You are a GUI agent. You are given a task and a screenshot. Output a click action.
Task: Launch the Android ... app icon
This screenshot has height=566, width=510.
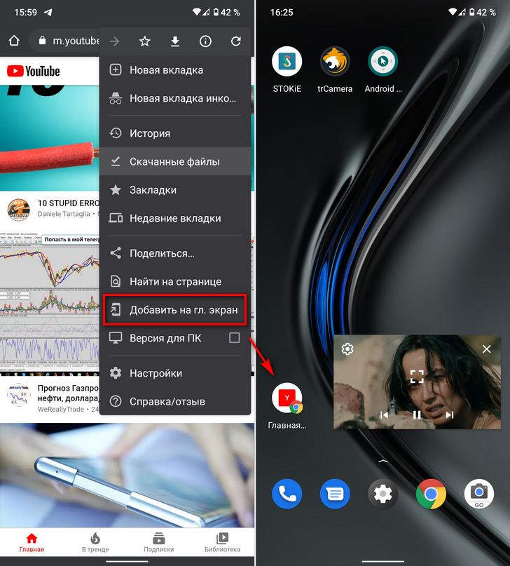[x=382, y=61]
